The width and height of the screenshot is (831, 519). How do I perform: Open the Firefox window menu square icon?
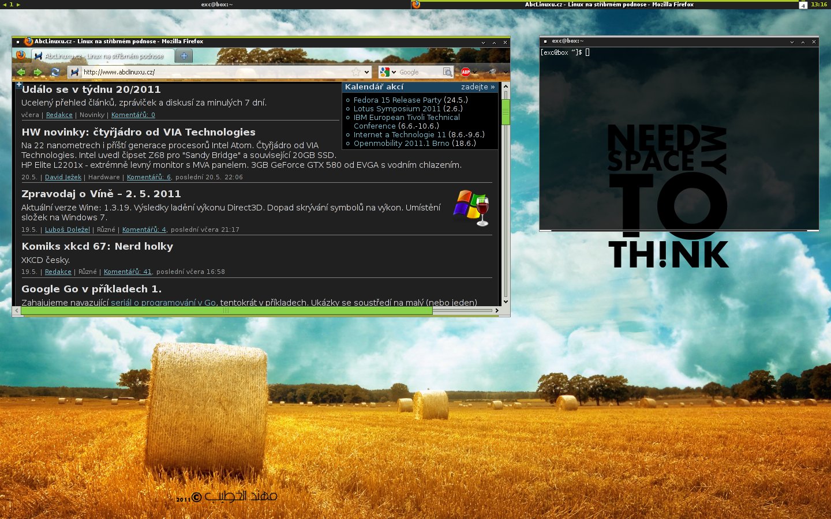(18, 42)
